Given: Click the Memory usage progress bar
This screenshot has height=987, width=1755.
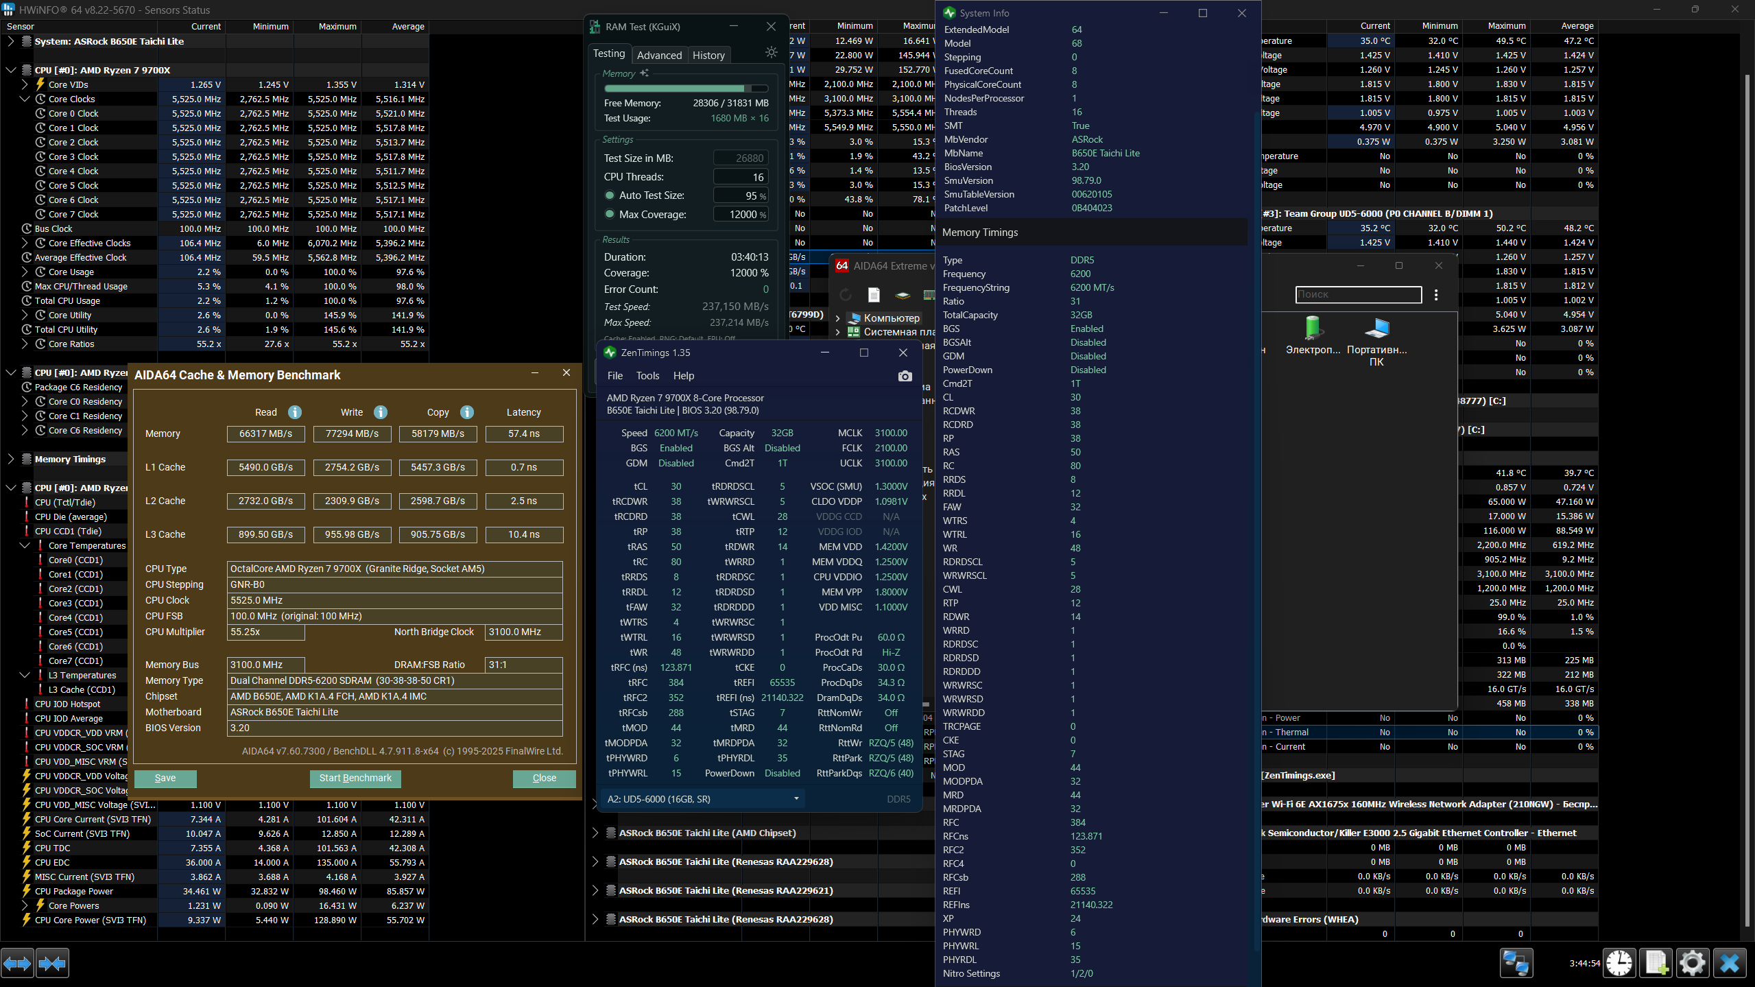Looking at the screenshot, I should 686,88.
